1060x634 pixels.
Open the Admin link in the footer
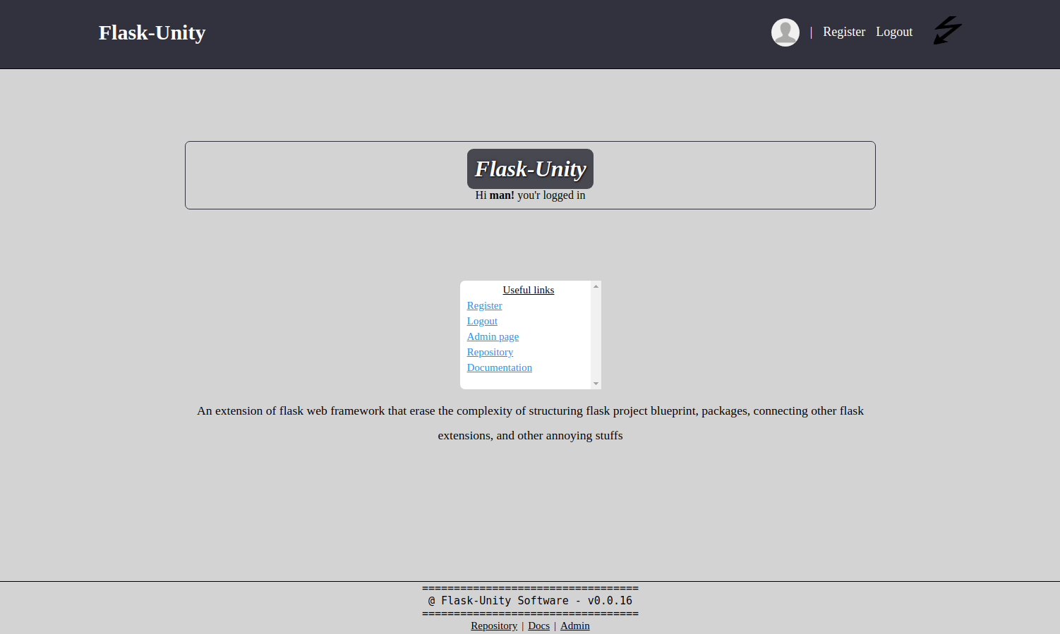(574, 626)
